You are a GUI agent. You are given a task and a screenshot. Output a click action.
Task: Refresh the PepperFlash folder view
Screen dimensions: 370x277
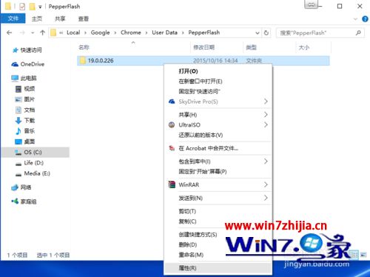click(266, 33)
